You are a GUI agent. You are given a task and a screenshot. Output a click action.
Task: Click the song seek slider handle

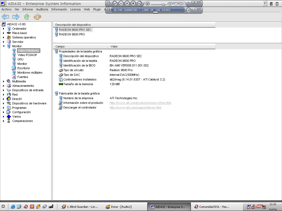156,12
